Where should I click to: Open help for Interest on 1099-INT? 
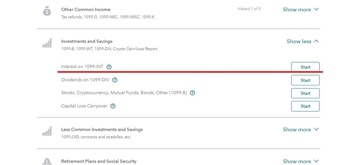point(109,67)
